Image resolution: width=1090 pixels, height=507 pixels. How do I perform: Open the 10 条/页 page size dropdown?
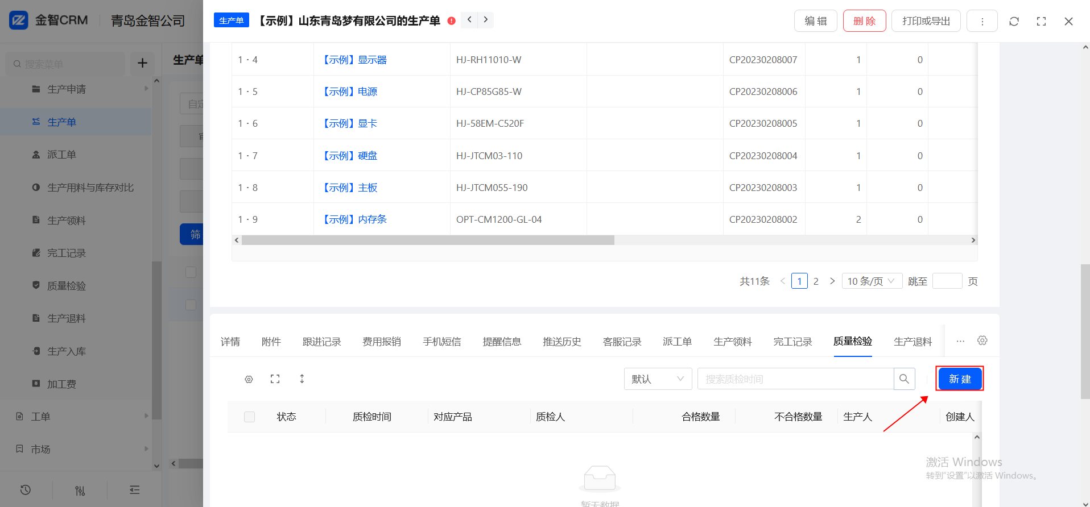point(872,281)
